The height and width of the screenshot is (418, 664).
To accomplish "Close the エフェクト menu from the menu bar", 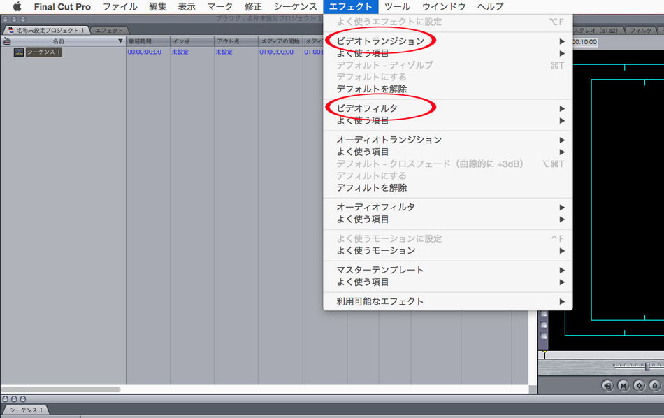I will click(x=351, y=7).
